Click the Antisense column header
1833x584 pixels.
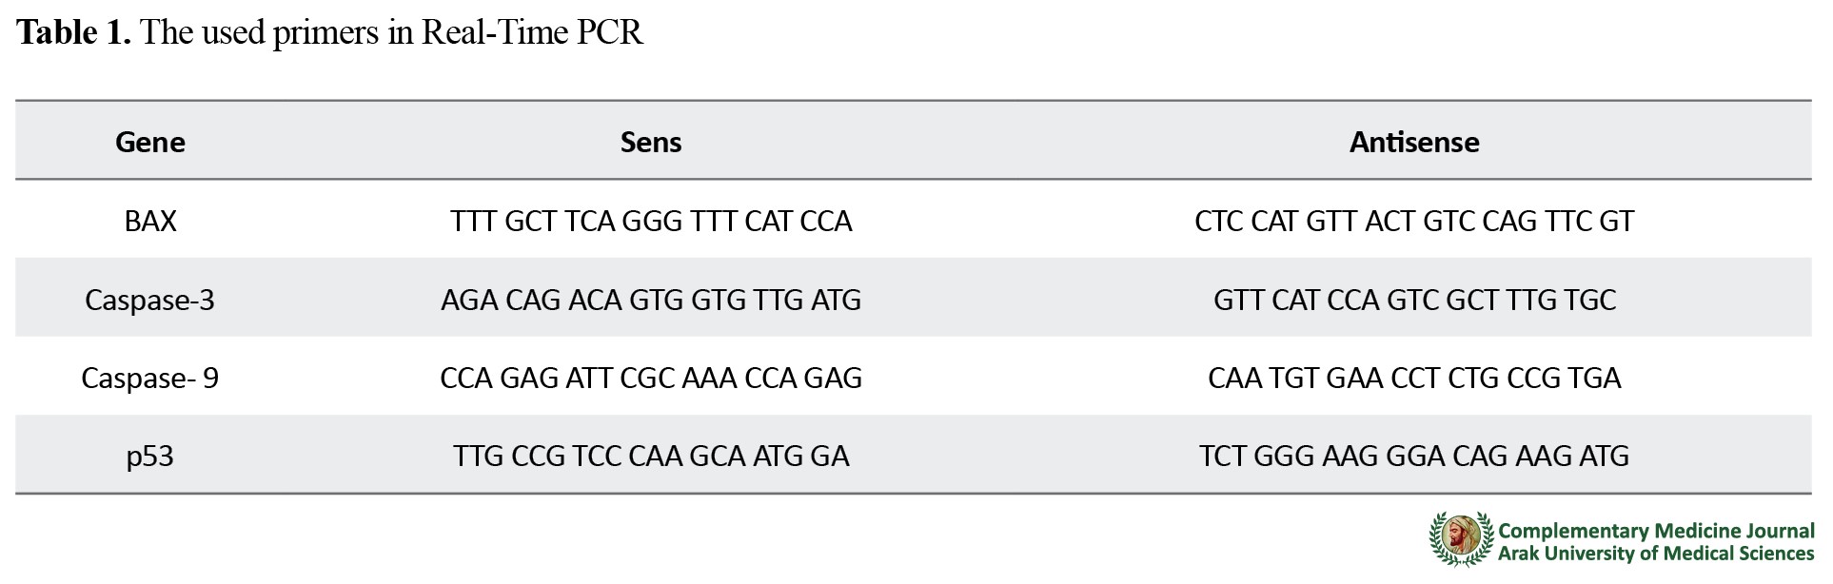tap(1414, 142)
